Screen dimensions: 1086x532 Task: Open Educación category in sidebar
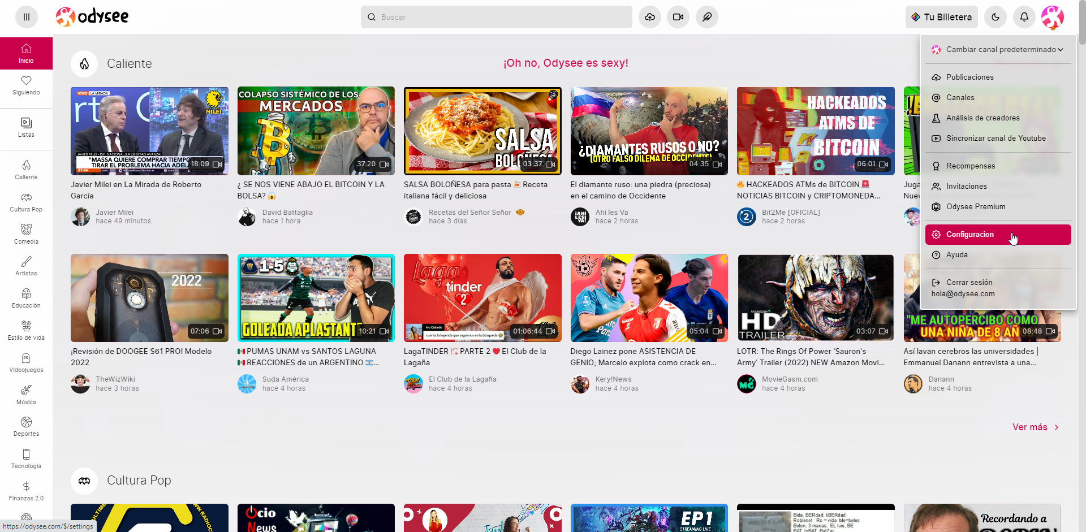point(26,299)
